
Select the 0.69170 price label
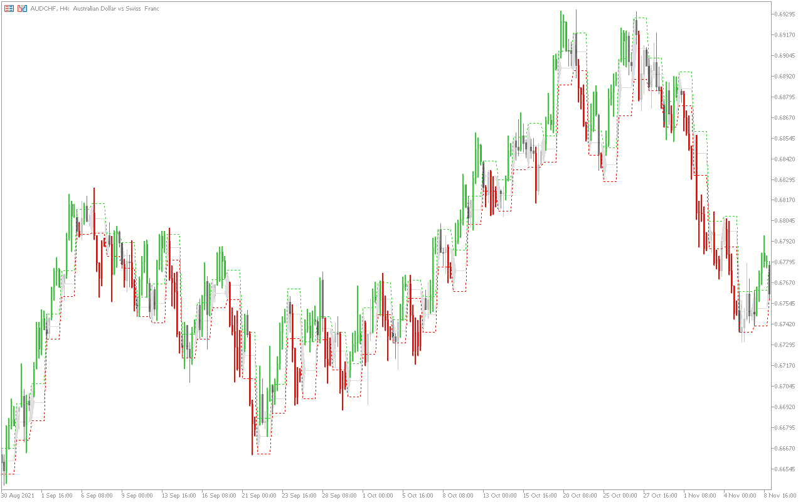point(786,35)
